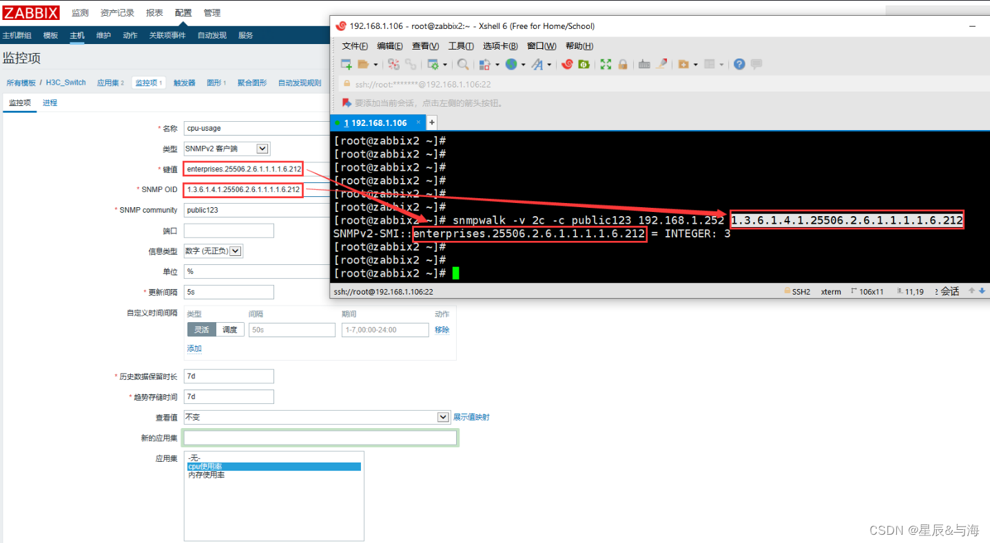
Task: Click the help question mark icon
Action: click(x=739, y=64)
